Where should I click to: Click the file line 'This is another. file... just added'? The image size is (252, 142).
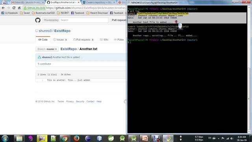(68, 80)
